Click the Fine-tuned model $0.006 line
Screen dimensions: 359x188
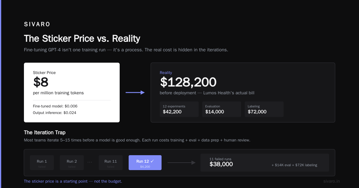point(55,106)
